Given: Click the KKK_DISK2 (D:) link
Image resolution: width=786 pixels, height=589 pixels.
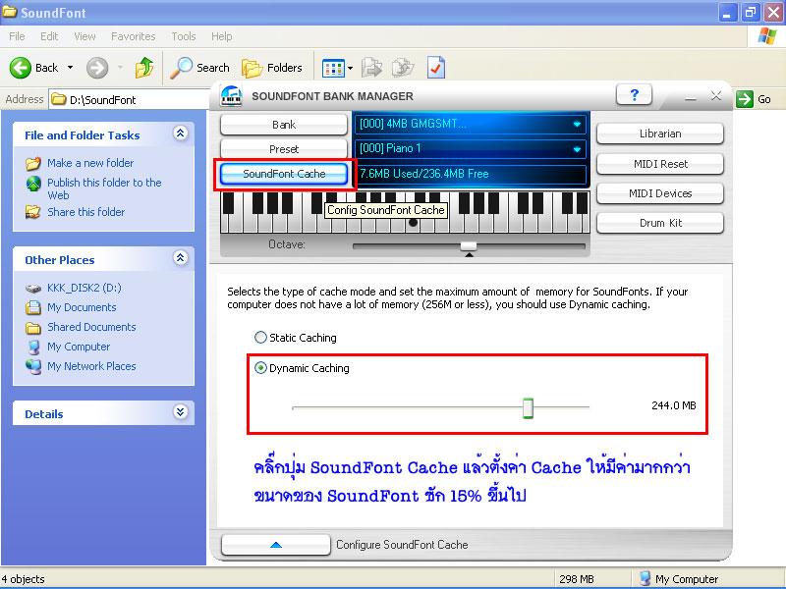Looking at the screenshot, I should coord(84,288).
